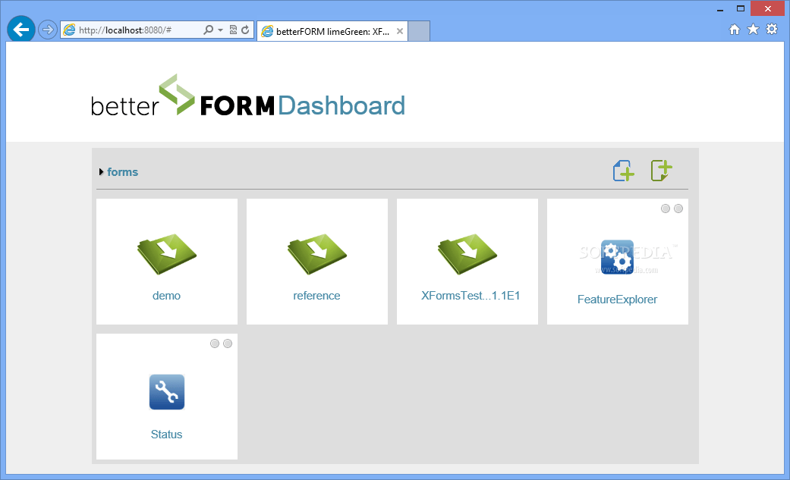Open Favorites star icon

754,30
